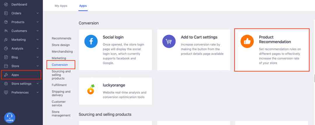The image size is (315, 125).
Task: Click the orange thumbs-up Product Recommendation icon
Action: point(247,41)
